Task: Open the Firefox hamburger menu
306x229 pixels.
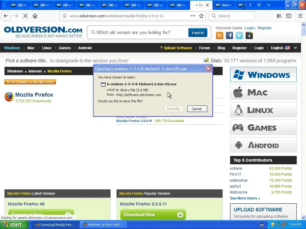Action: (x=300, y=16)
